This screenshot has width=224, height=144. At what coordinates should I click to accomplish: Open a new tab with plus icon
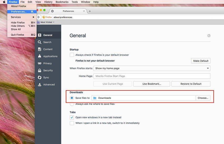pos(90,11)
